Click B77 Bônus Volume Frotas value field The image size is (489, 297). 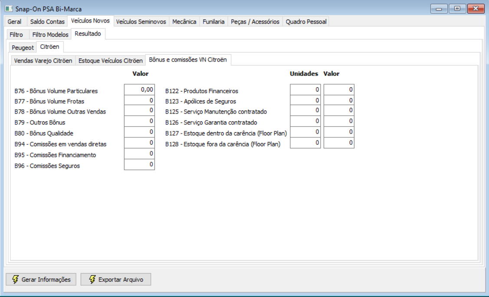pos(139,100)
